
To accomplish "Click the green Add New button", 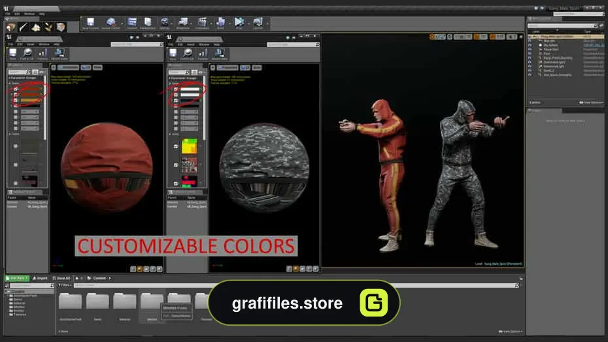I will [x=17, y=278].
